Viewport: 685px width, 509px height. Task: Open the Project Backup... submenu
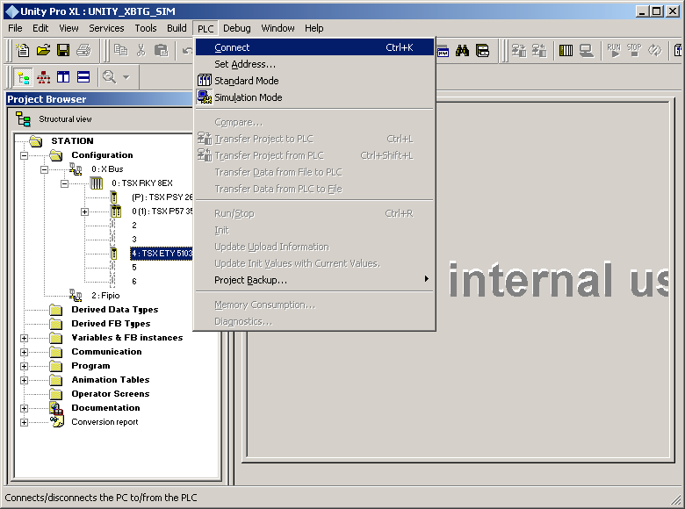tap(314, 280)
